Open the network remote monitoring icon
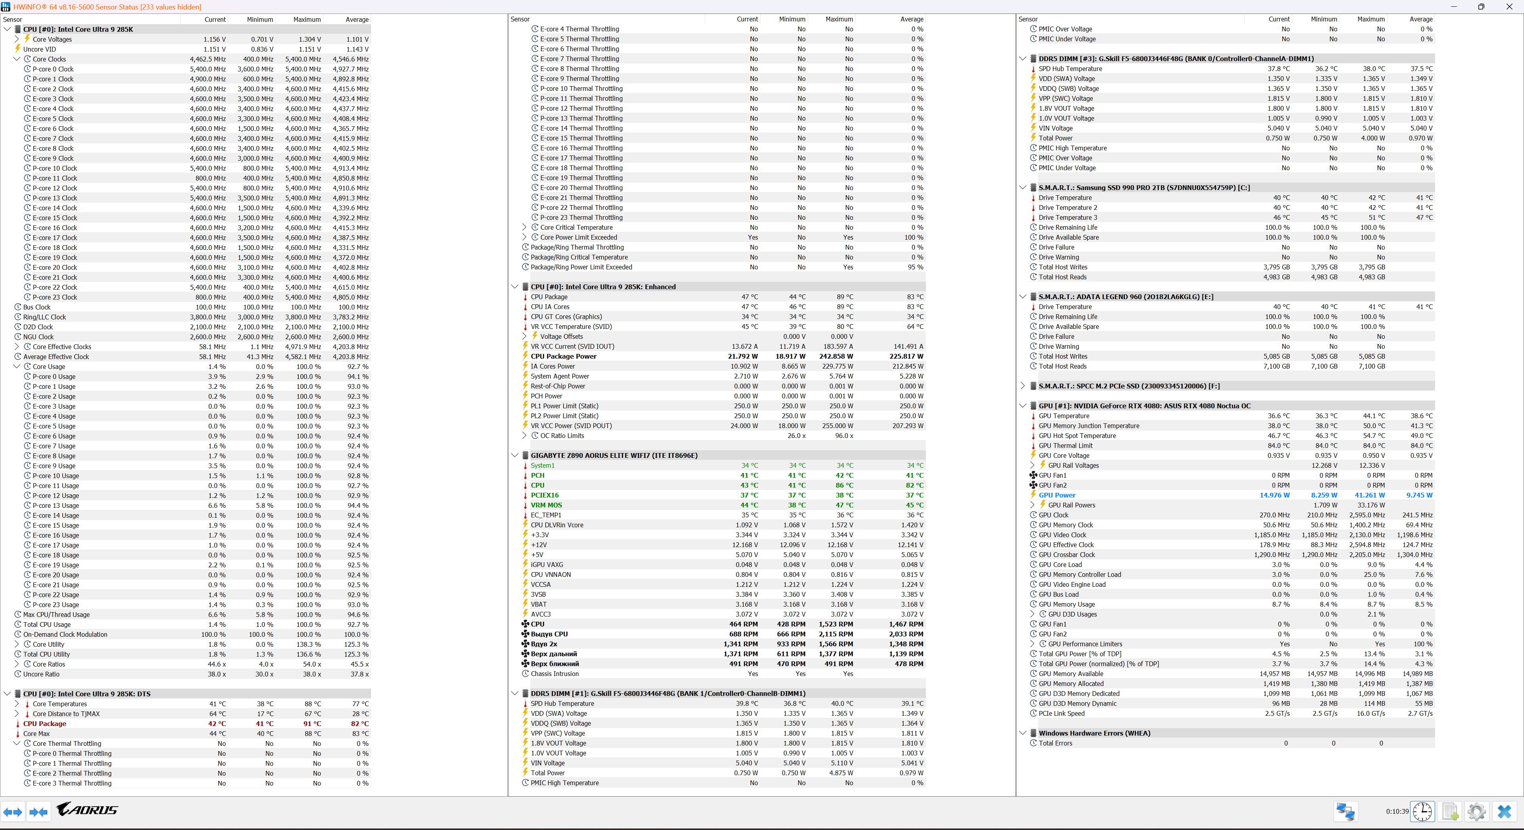 1345,811
